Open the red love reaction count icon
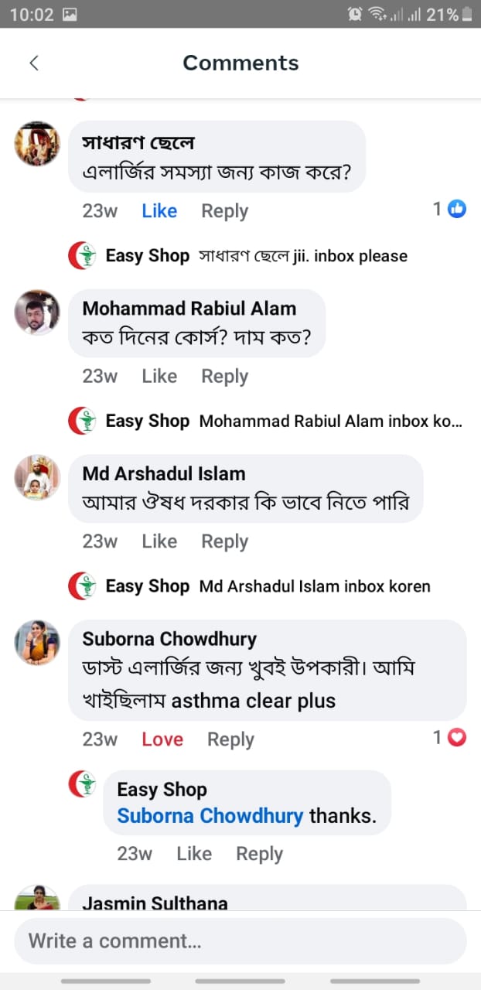The width and height of the screenshot is (481, 990). (458, 738)
